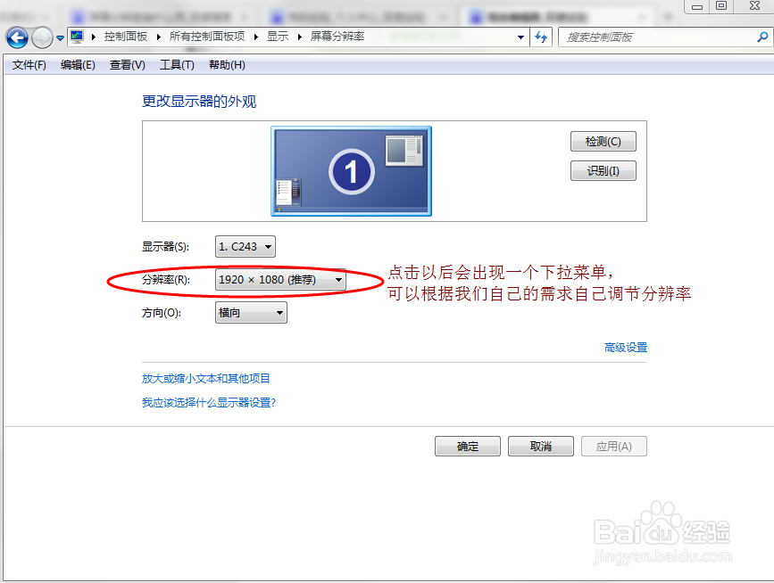774x583 pixels.
Task: Expand arrow before 屏幕分辨率 breadcrumb
Action: (x=300, y=37)
